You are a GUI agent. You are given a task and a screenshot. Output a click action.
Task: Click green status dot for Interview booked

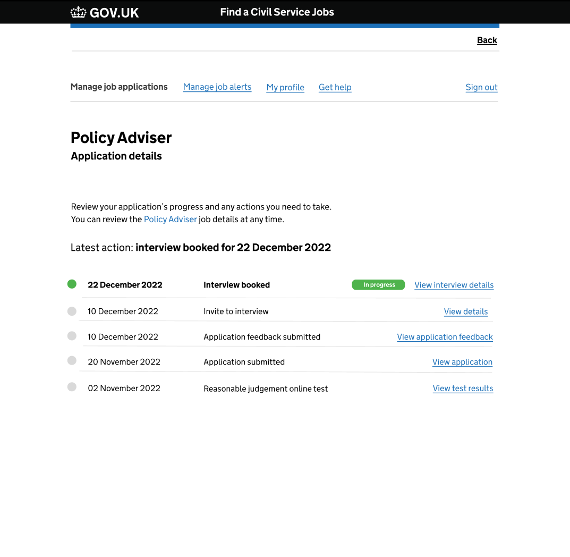point(72,284)
